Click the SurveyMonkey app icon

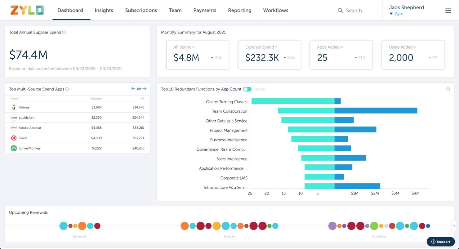(14, 148)
